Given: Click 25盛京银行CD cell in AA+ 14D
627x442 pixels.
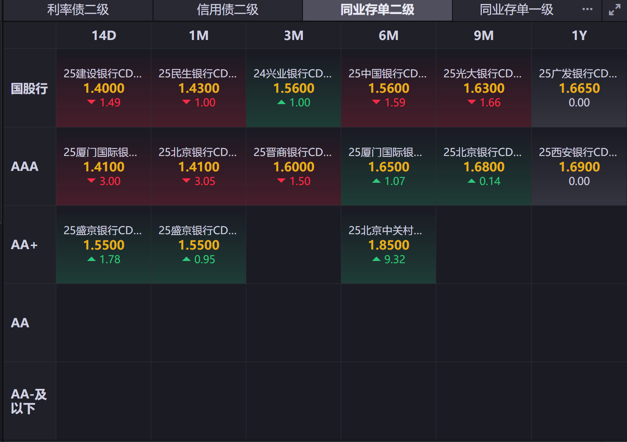Looking at the screenshot, I should (104, 245).
